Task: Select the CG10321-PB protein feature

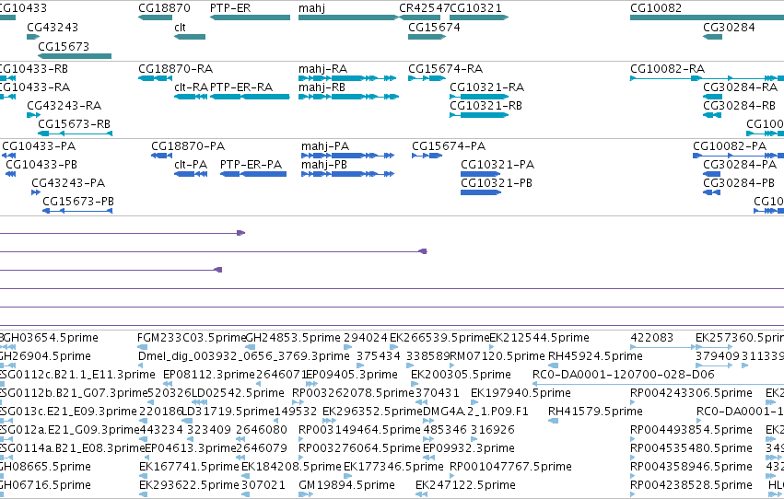Action: pos(481,192)
